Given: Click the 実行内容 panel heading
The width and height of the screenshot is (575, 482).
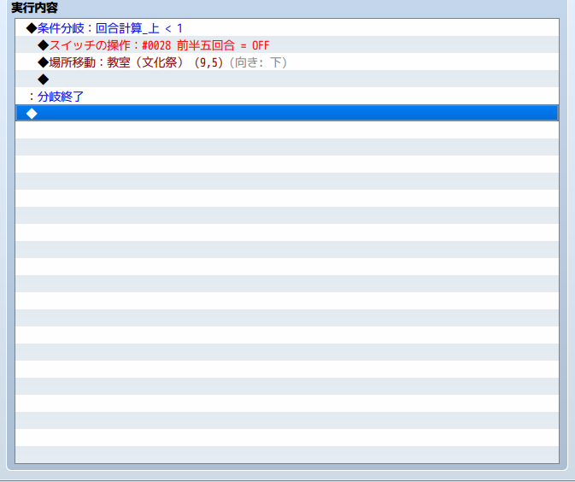Looking at the screenshot, I should (x=34, y=8).
